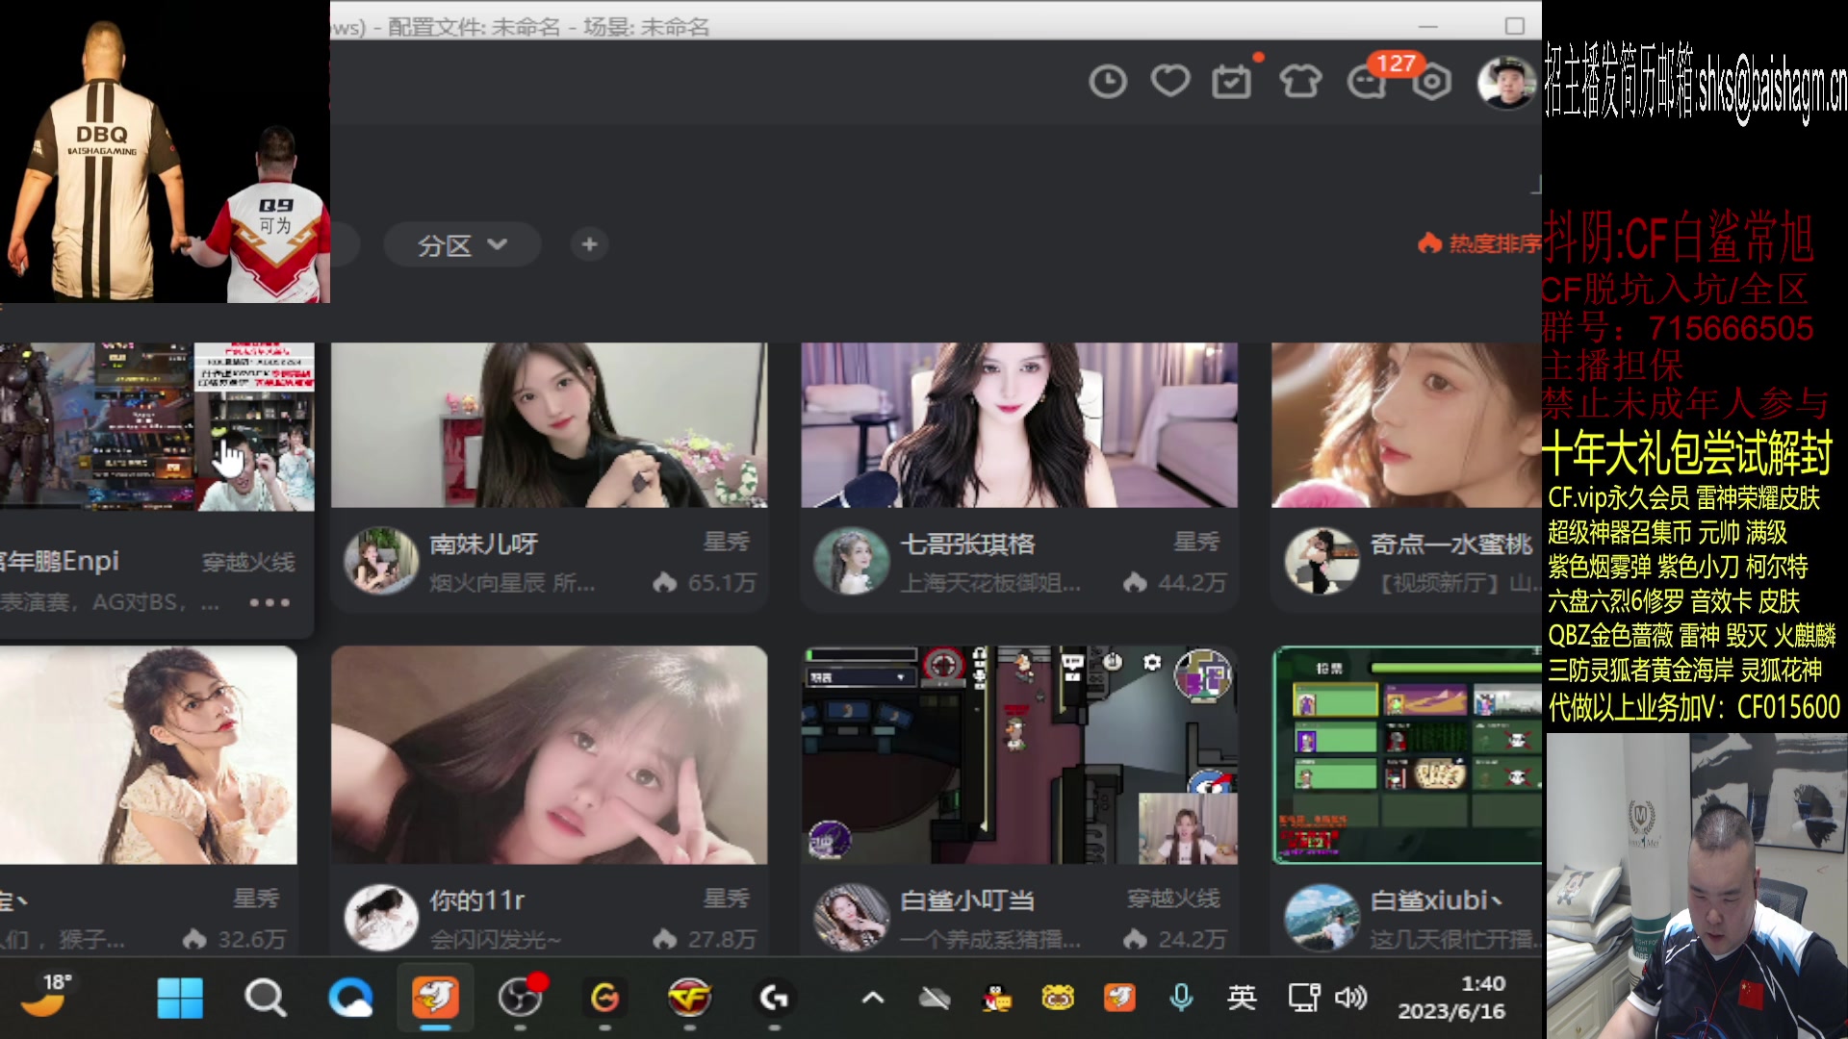Image resolution: width=1848 pixels, height=1039 pixels.
Task: Sort by 热度排序 popularity
Action: [1480, 244]
